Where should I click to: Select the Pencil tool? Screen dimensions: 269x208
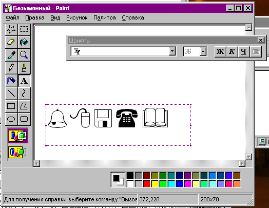[11, 68]
